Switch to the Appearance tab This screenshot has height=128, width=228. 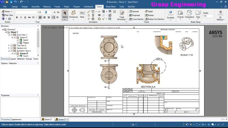(x=16, y=119)
